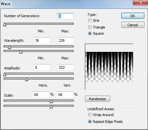Image resolution: width=148 pixels, height=130 pixels.
Task: Click the Wavelength label
Action: tap(14, 41)
